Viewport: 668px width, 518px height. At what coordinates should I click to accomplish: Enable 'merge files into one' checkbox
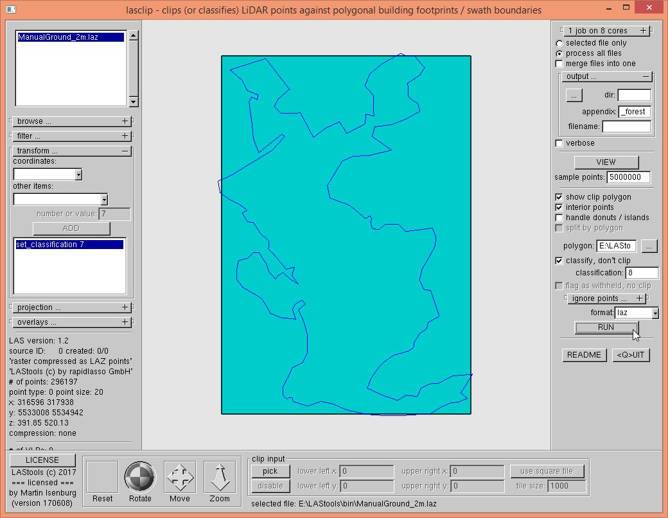coord(559,64)
